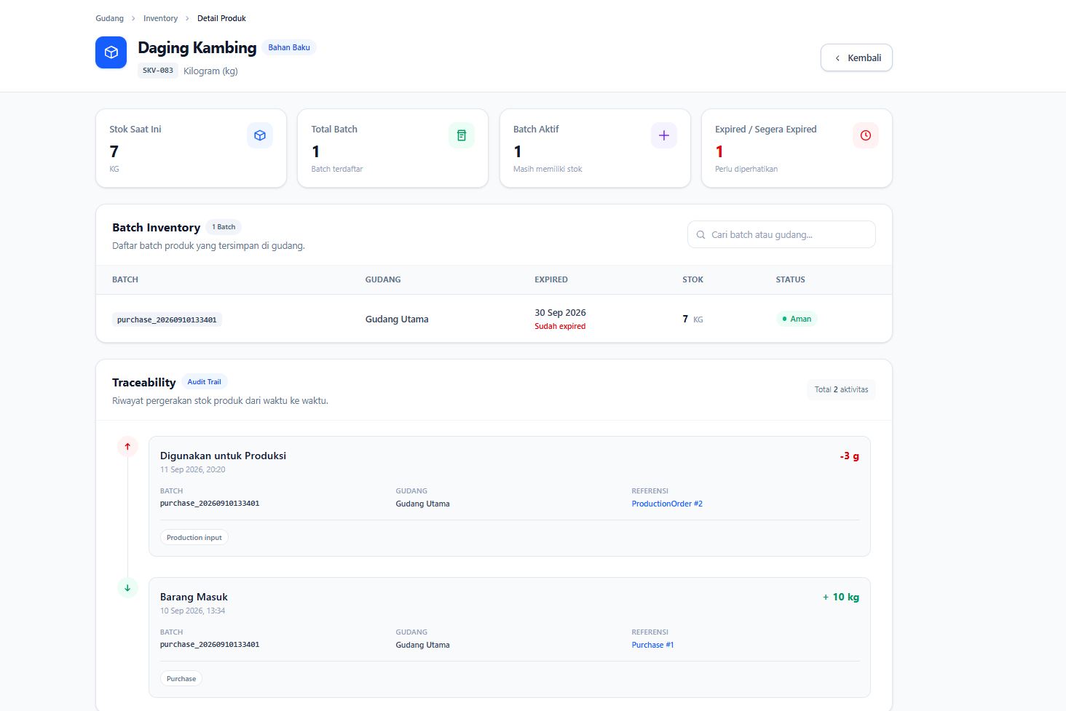This screenshot has width=1066, height=711.
Task: Click the green down-arrow timeline marker for Barang Masuk
Action: 127,588
